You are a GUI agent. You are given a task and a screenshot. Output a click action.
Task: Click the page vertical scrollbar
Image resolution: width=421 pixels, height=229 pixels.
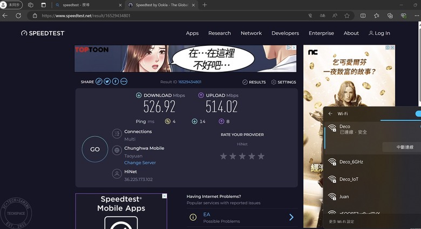pyautogui.click(x=420, y=64)
